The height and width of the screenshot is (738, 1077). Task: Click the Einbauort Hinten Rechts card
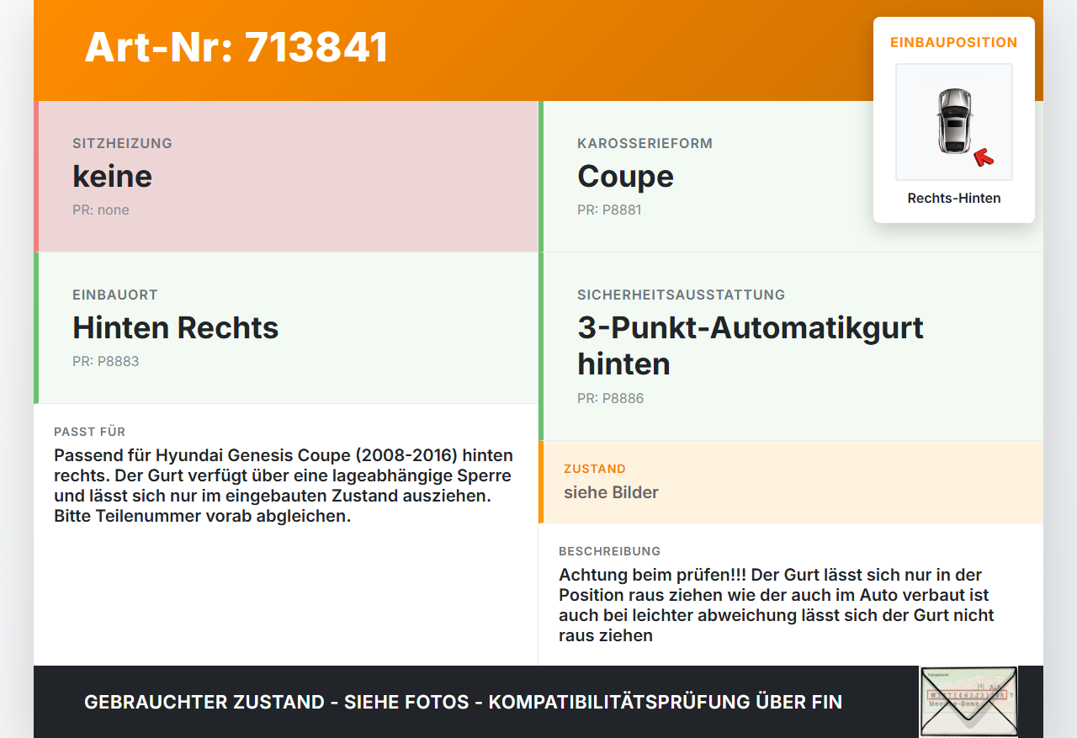point(286,328)
